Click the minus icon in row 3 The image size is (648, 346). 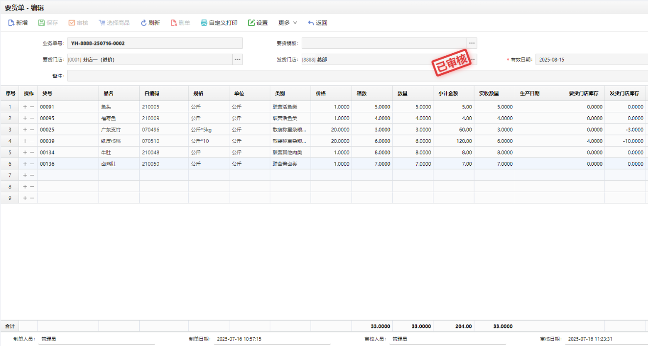point(32,130)
